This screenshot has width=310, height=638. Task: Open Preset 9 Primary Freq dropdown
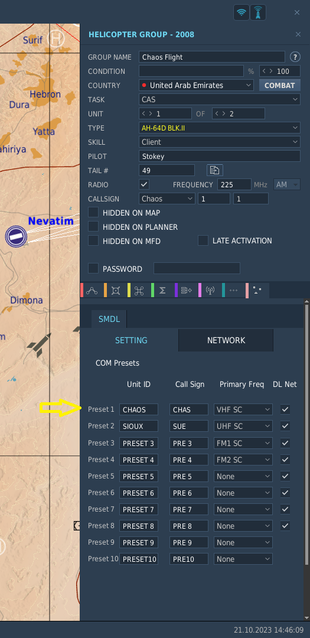(x=243, y=542)
